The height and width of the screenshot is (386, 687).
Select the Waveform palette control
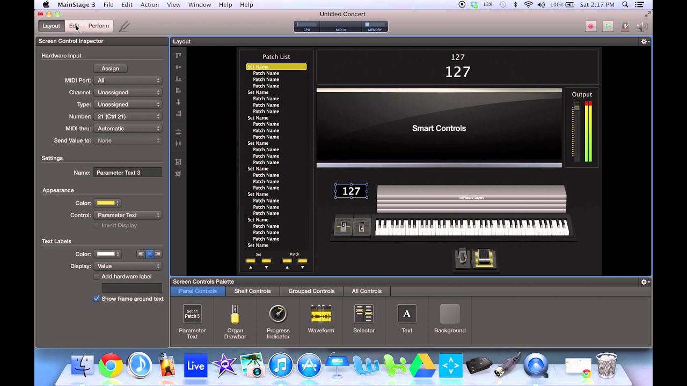(321, 319)
